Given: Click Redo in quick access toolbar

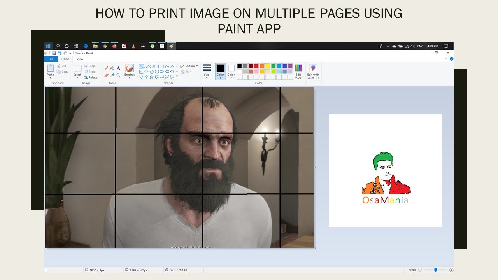Looking at the screenshot, I should pyautogui.click(x=65, y=53).
